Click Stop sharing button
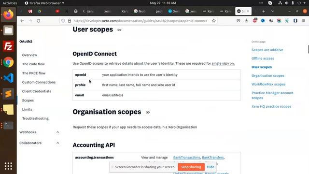Image resolution: width=309 pixels, height=174 pixels. (191, 167)
